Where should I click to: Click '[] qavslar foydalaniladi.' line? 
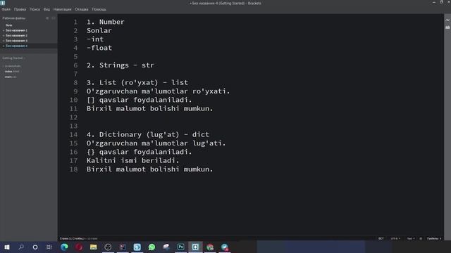click(x=140, y=100)
